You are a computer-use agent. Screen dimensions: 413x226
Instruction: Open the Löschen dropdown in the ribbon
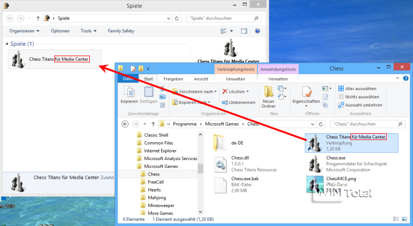[235, 92]
